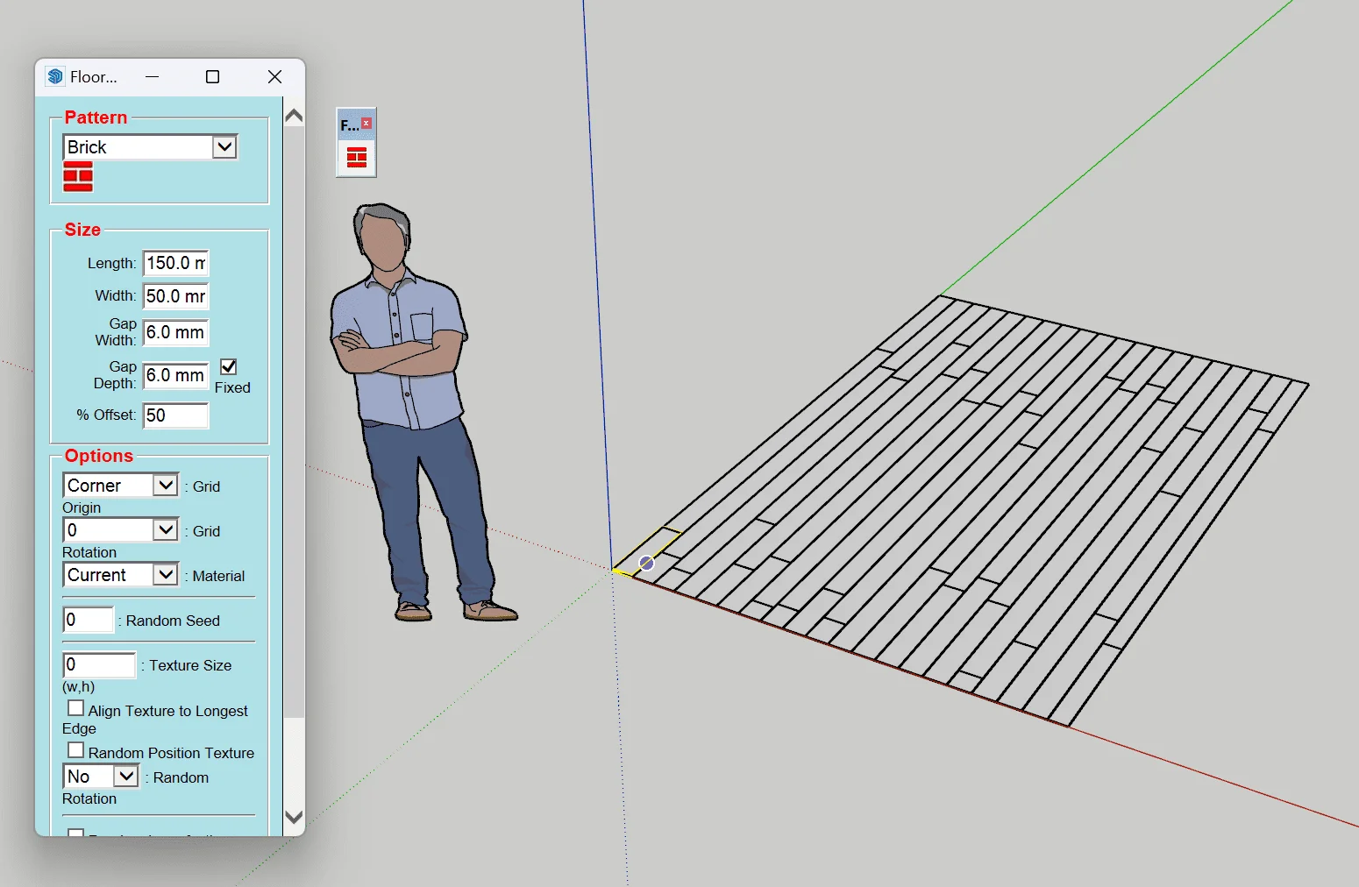Click the red brick pattern preview icon
The image size is (1359, 887).
[78, 176]
